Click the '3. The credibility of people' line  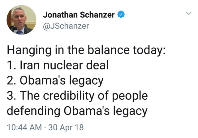coord(77,96)
